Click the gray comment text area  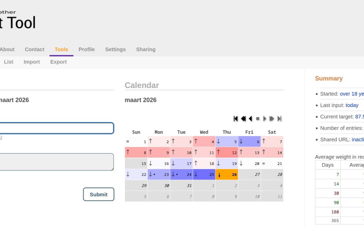click(56, 162)
